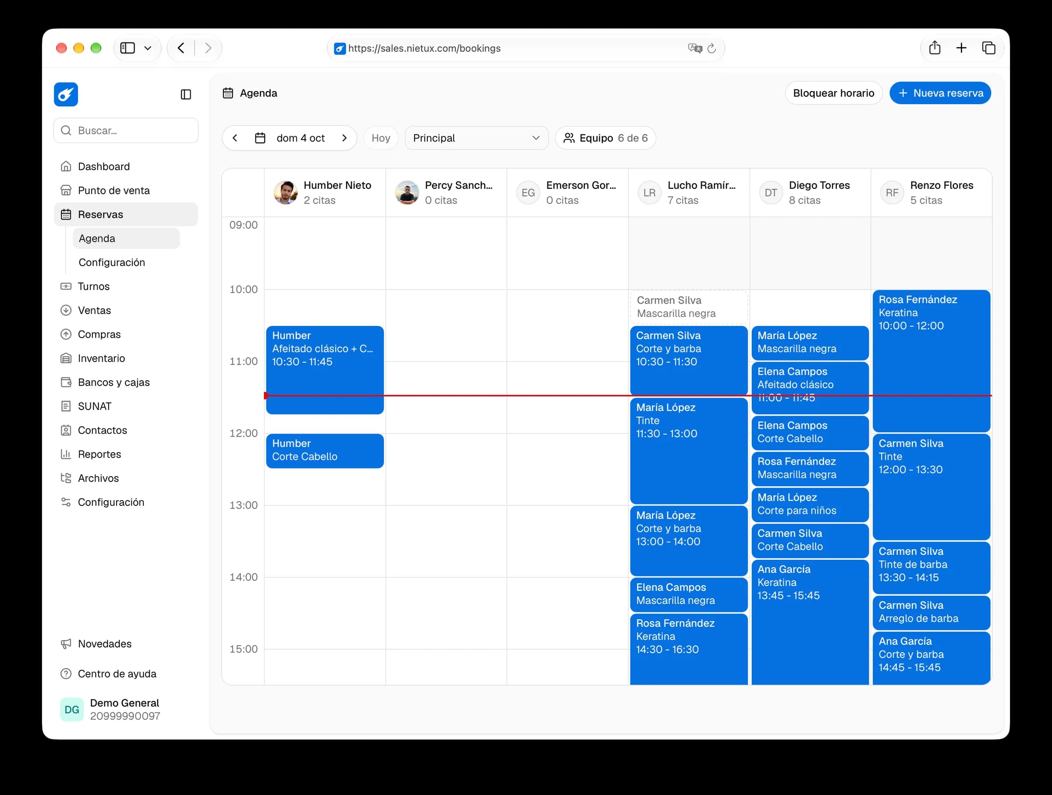This screenshot has height=795, width=1052.
Task: Toggle the browser sidebar button
Action: point(128,48)
